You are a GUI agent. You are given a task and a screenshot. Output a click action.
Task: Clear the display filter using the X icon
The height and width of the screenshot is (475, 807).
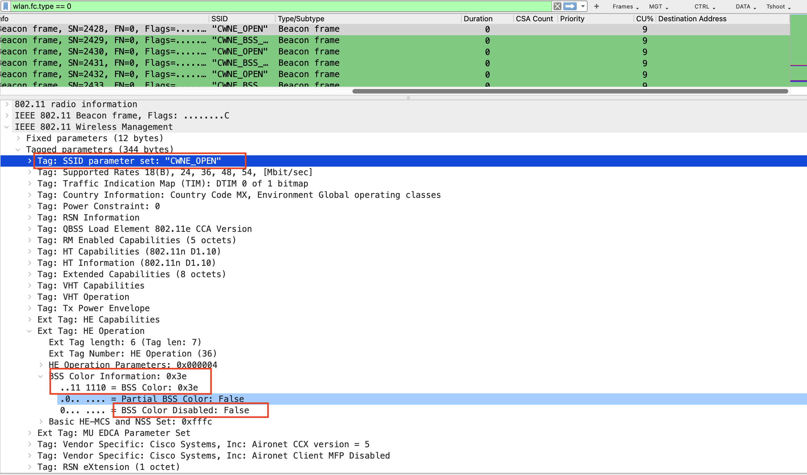click(x=557, y=6)
